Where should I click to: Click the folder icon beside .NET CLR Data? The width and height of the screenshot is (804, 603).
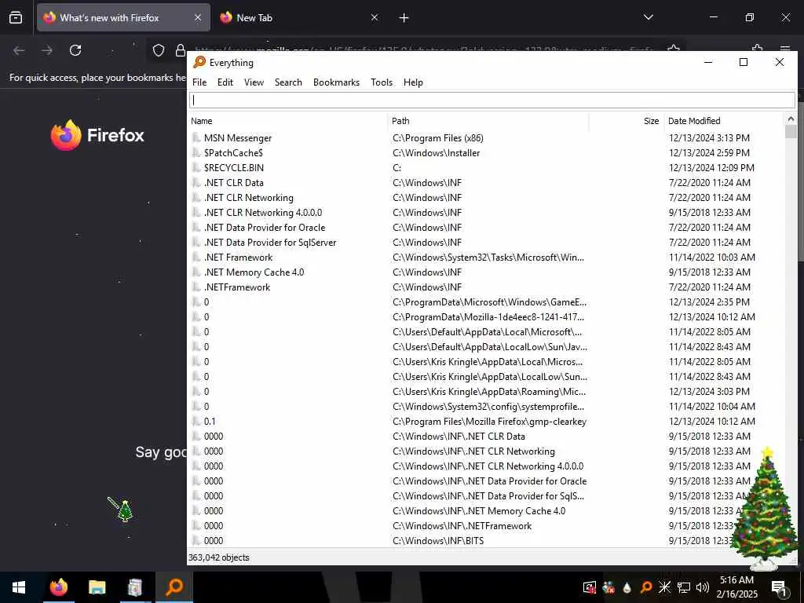tap(196, 182)
